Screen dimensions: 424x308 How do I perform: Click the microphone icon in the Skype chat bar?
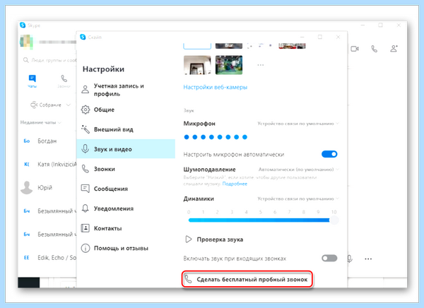[x=349, y=259]
